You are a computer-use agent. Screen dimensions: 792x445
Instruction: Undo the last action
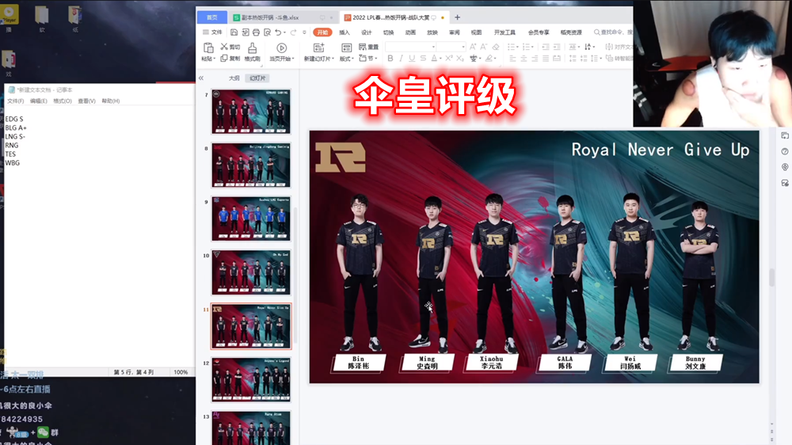(x=278, y=32)
